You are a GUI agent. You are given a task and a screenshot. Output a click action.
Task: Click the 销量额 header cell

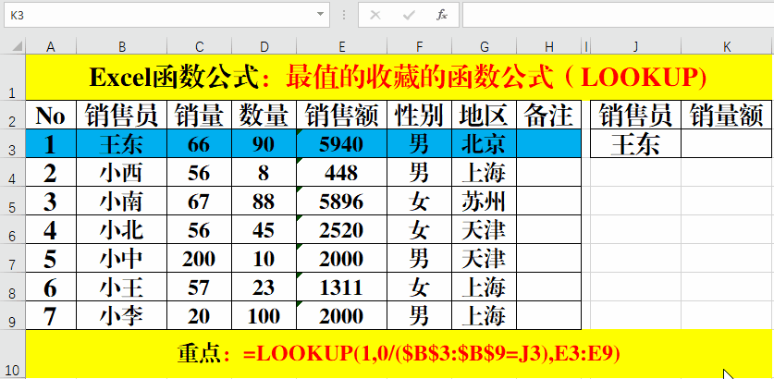coord(727,115)
